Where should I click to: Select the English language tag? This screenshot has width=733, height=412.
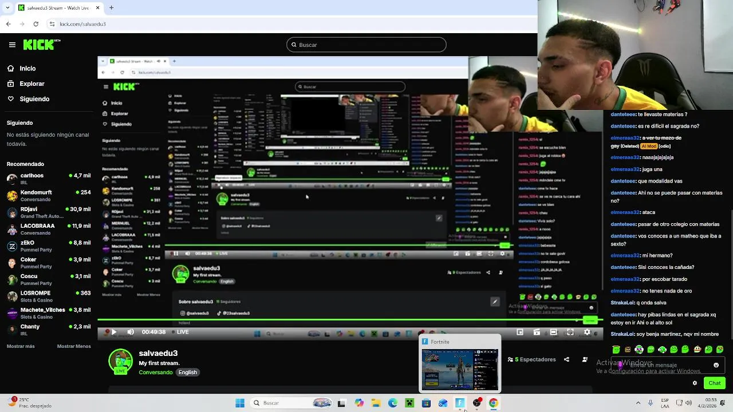(187, 373)
